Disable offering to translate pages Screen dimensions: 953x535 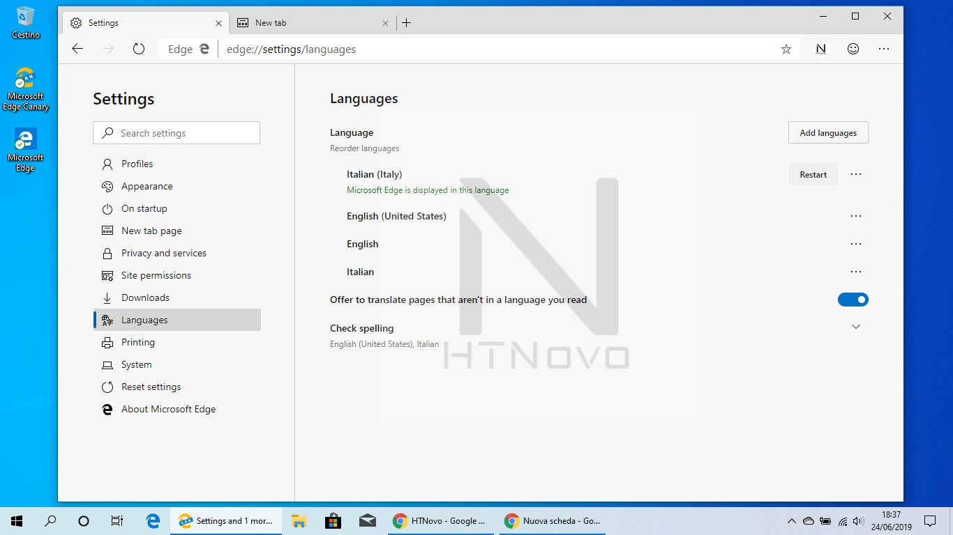click(853, 300)
